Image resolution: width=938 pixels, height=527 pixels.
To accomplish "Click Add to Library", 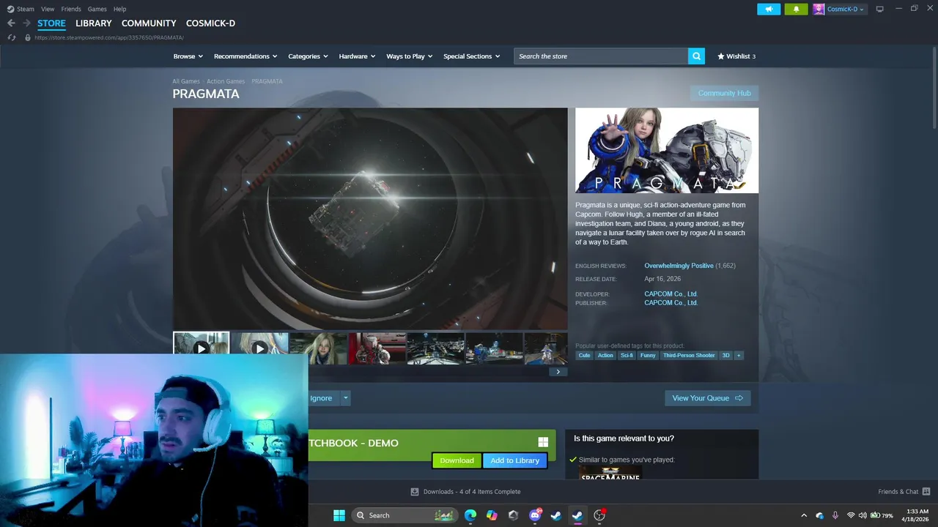I will [x=514, y=460].
